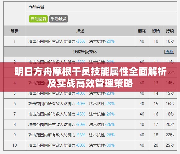Click the 持续 column header
Viewport: 180px width, 154px height.
pyautogui.click(x=170, y=31)
